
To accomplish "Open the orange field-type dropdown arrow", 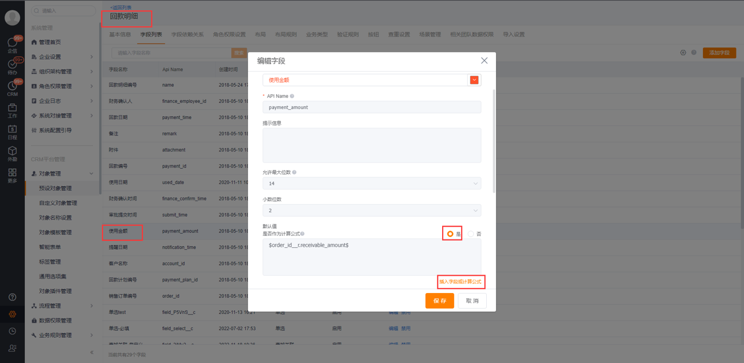I will click(475, 80).
